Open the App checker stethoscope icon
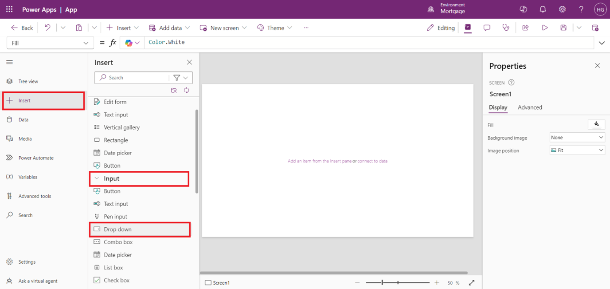 506,28
